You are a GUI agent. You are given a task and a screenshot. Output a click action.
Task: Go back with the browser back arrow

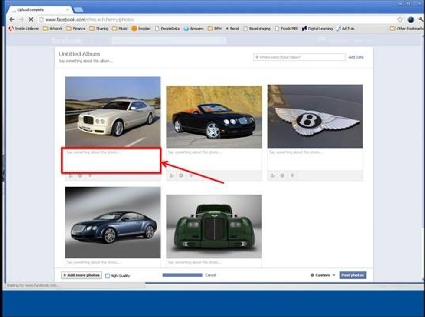[x=12, y=20]
